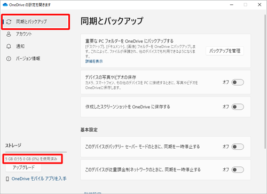Viewport: 267px width, 194px height.
Task: Toggle save screenshots to OneDrive switch
Action: coord(238,107)
